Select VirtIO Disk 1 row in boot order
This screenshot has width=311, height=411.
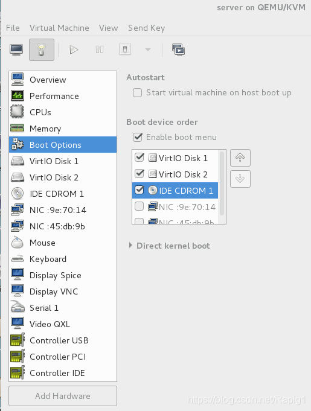175,158
